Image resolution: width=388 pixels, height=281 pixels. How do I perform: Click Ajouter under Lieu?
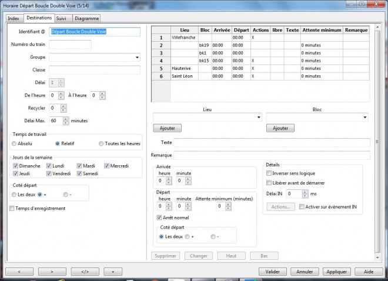[x=168, y=128]
